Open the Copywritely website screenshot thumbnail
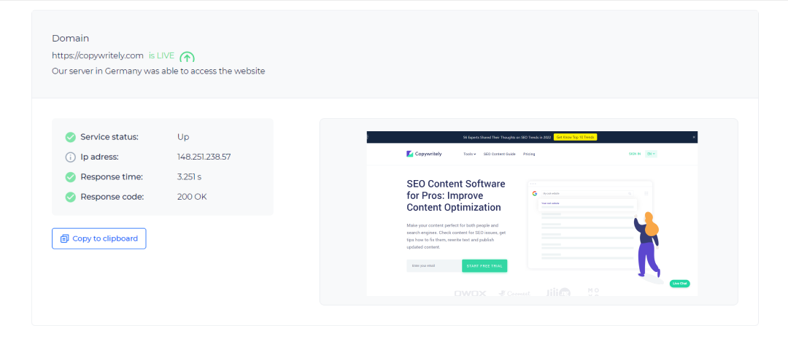Viewport: 788px width, 339px height. (532, 214)
